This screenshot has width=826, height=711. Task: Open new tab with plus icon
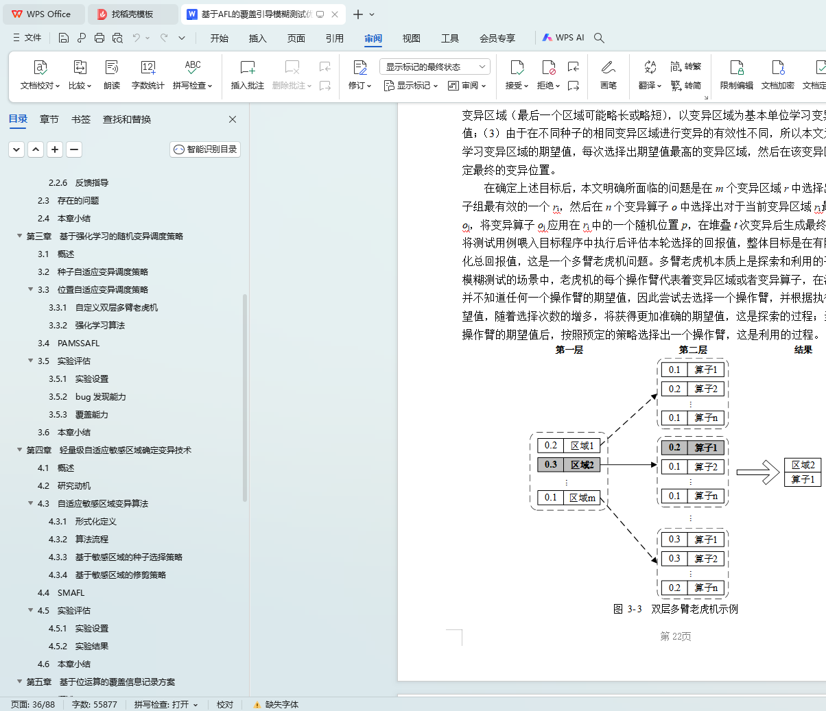pyautogui.click(x=358, y=14)
